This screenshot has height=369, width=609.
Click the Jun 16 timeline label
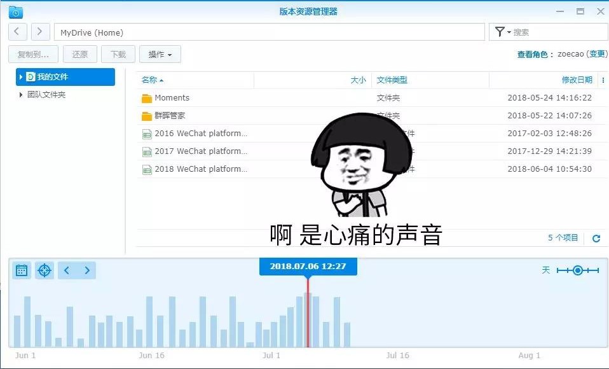[x=151, y=356]
